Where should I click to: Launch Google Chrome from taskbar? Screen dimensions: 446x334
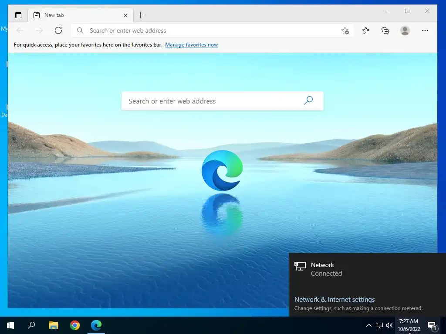[75, 325]
